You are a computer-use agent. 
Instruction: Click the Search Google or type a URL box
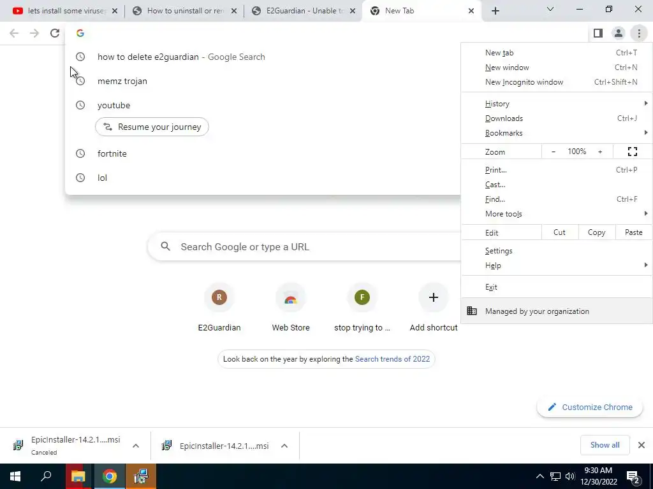pyautogui.click(x=304, y=246)
